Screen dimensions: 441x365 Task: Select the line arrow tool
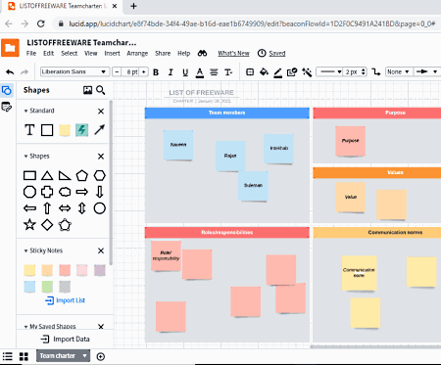(100, 129)
